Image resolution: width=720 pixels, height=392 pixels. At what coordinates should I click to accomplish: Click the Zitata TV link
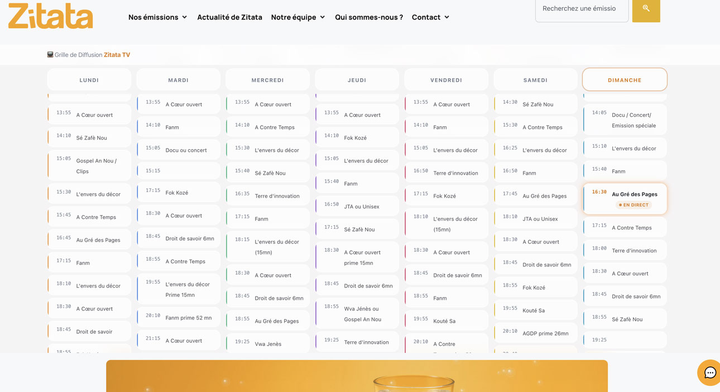pos(117,55)
